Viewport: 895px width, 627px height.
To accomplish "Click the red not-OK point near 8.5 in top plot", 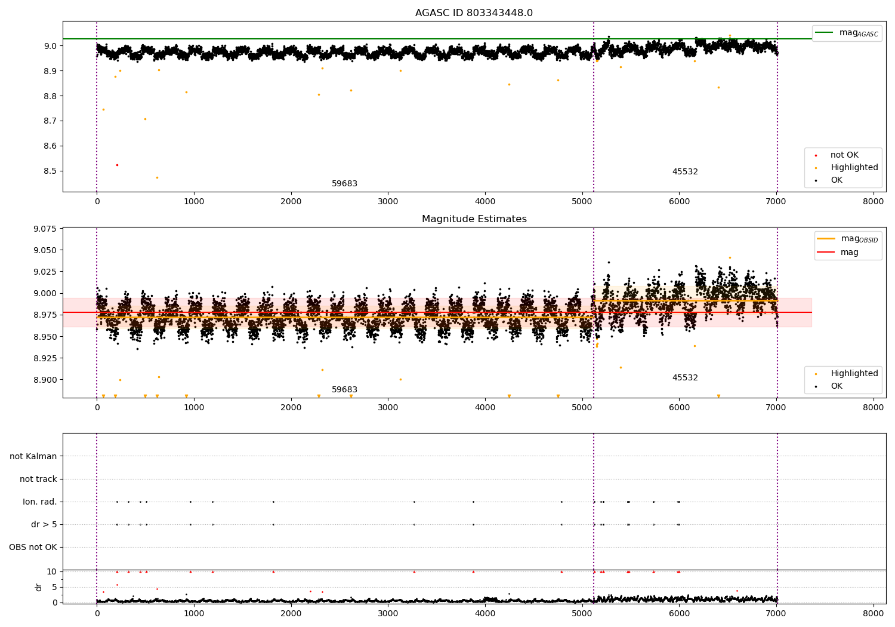I will pos(117,165).
